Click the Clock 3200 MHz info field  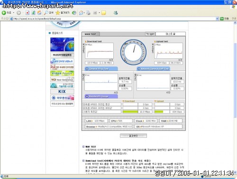(x=146, y=121)
